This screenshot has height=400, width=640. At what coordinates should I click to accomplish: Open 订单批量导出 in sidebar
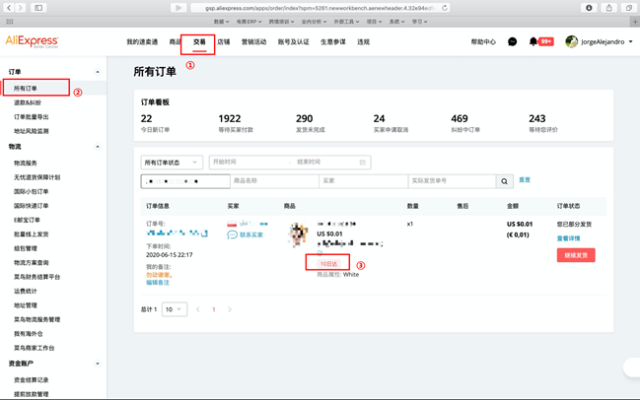[x=31, y=116]
